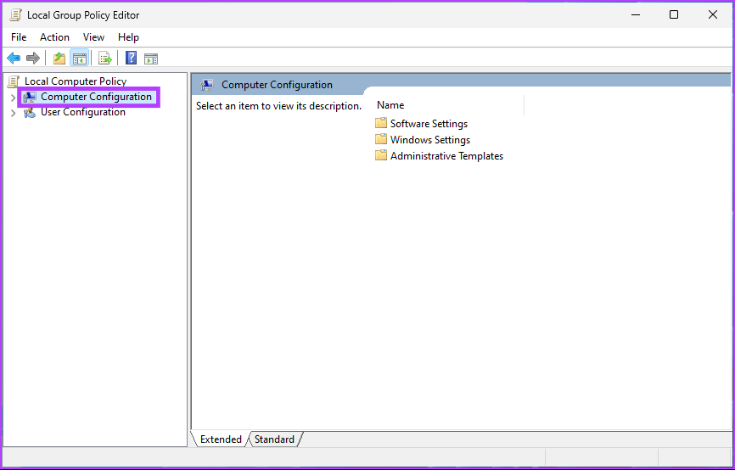
Task: Click the Administrative Templates folder icon
Action: tap(381, 155)
